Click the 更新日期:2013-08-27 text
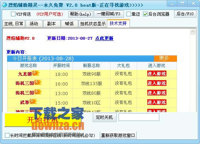 70,38
